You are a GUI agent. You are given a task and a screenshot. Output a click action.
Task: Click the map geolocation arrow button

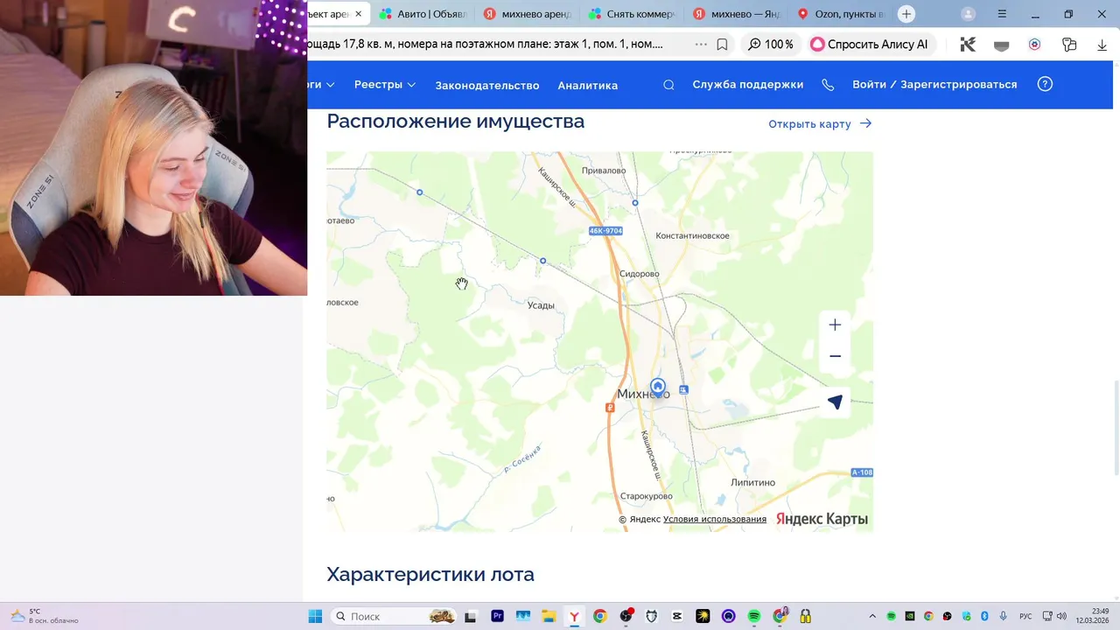click(835, 402)
